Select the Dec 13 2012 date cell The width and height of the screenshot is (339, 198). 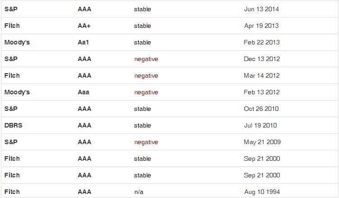(262, 59)
